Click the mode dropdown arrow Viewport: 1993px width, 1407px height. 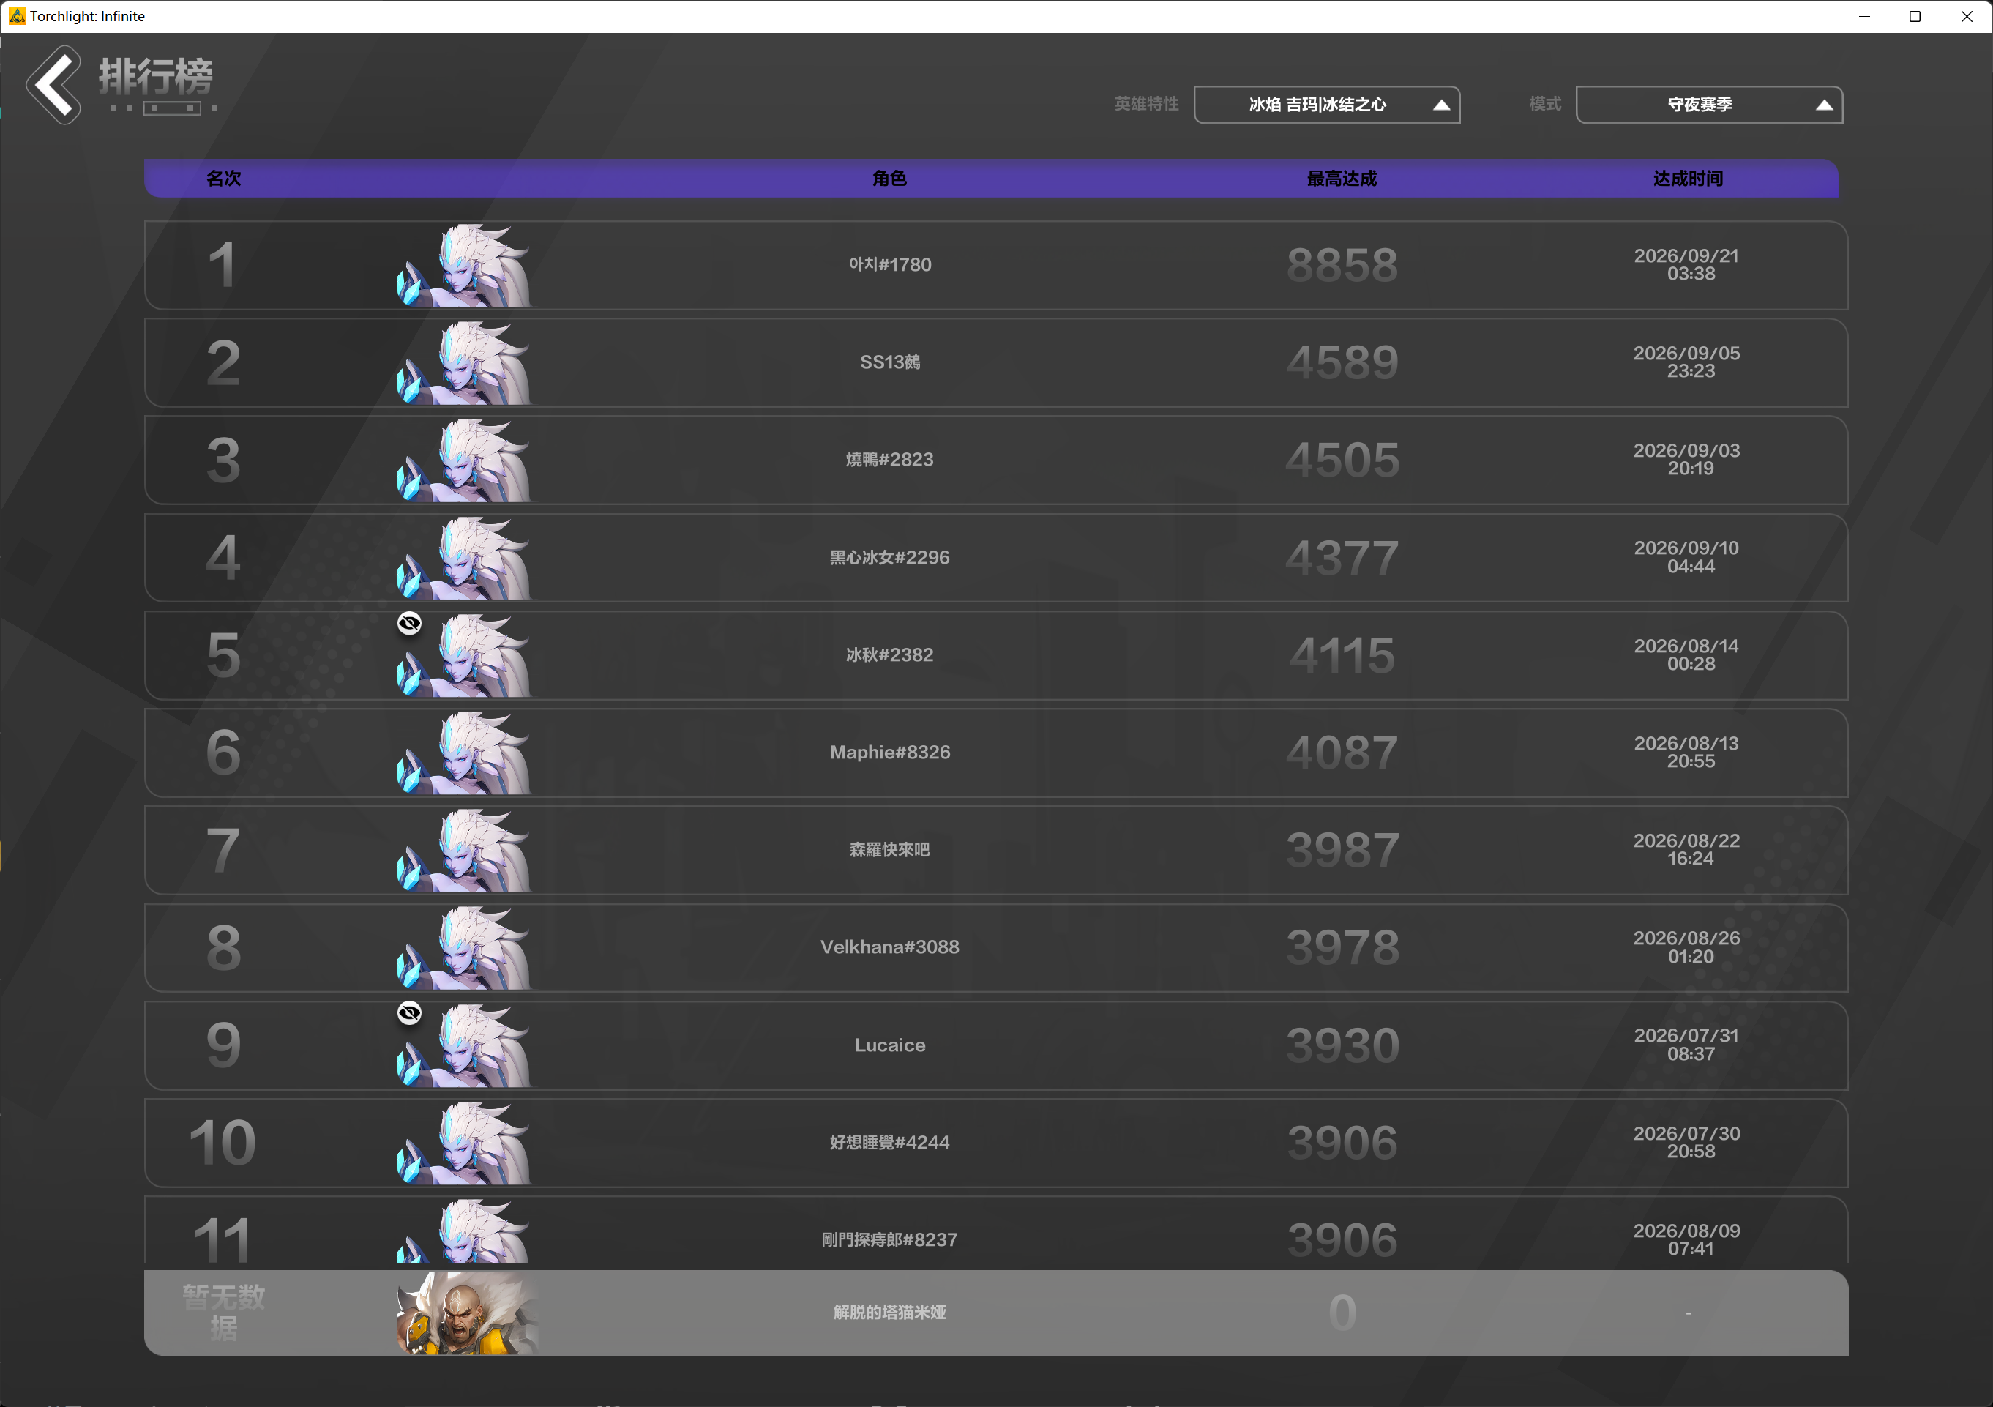click(1824, 105)
